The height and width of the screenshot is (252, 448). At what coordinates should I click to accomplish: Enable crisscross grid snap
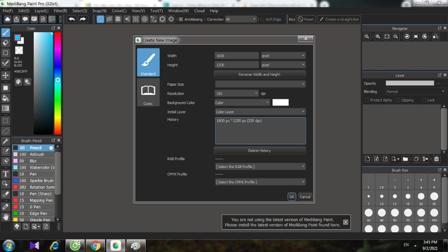[x=118, y=19]
